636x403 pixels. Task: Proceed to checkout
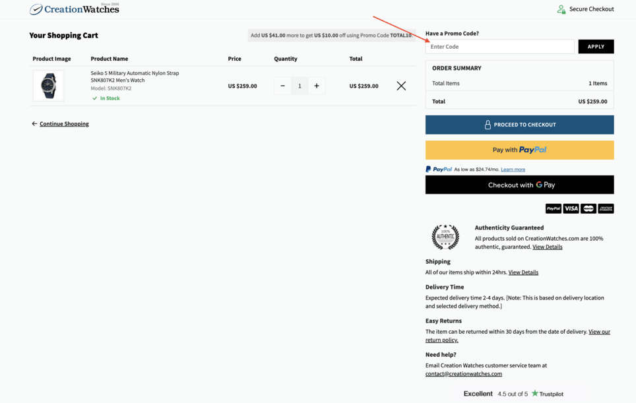520,125
